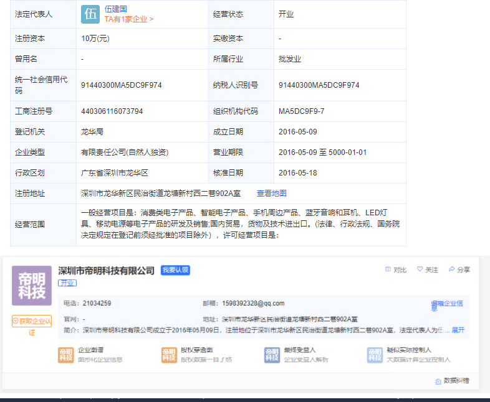Click the 分享 share icon
490x402 pixels.
pyautogui.click(x=452, y=269)
